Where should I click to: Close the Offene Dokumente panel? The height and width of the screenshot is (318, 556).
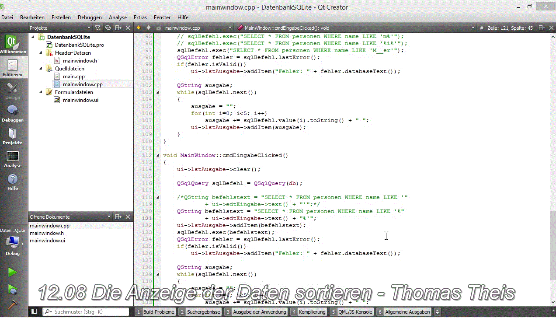coord(128,217)
